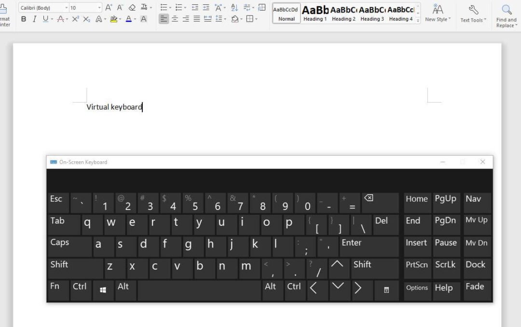Apply italic formatting
The image size is (521, 327).
[33, 19]
